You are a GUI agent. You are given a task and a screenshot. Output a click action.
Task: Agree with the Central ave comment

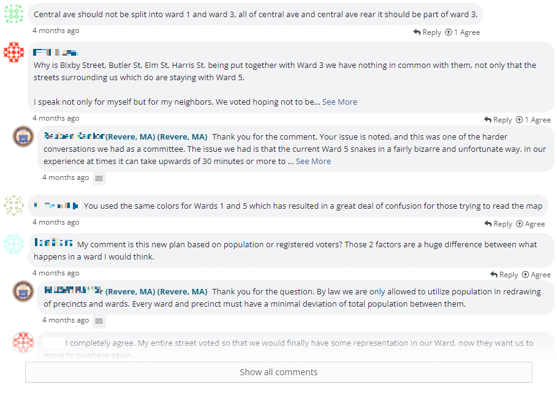463,32
